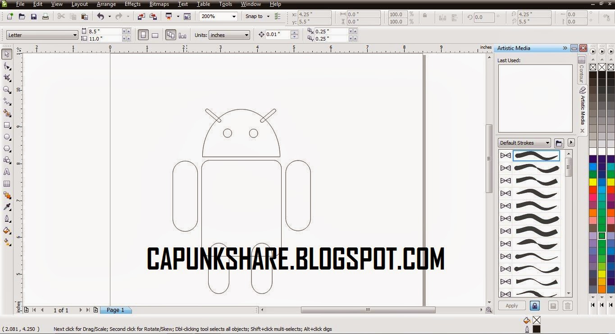Select the Blend interactive tool
This screenshot has height=334, width=615.
coord(7,195)
